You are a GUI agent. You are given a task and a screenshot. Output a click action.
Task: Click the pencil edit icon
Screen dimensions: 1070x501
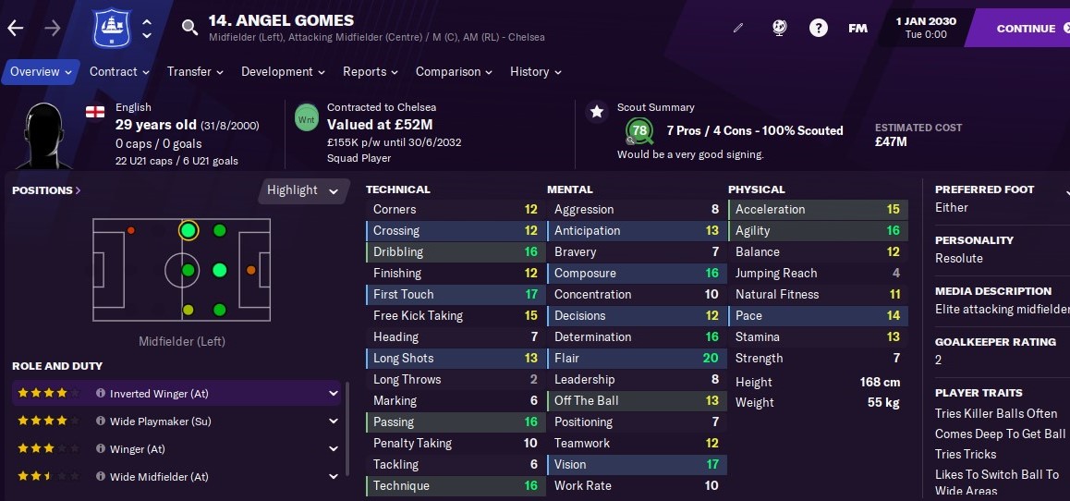tap(738, 28)
